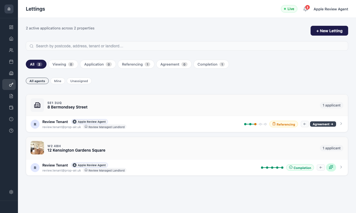Viewport: 356px width, 213px height.
Task: Open the wallet icon in sidebar
Action: pos(11,108)
